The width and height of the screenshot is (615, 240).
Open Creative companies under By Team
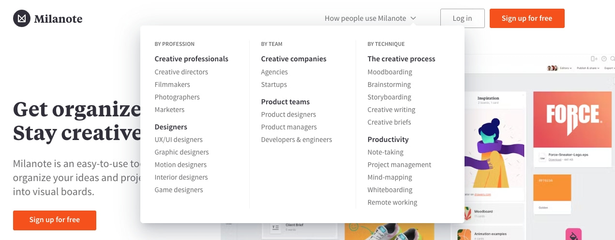pyautogui.click(x=294, y=59)
